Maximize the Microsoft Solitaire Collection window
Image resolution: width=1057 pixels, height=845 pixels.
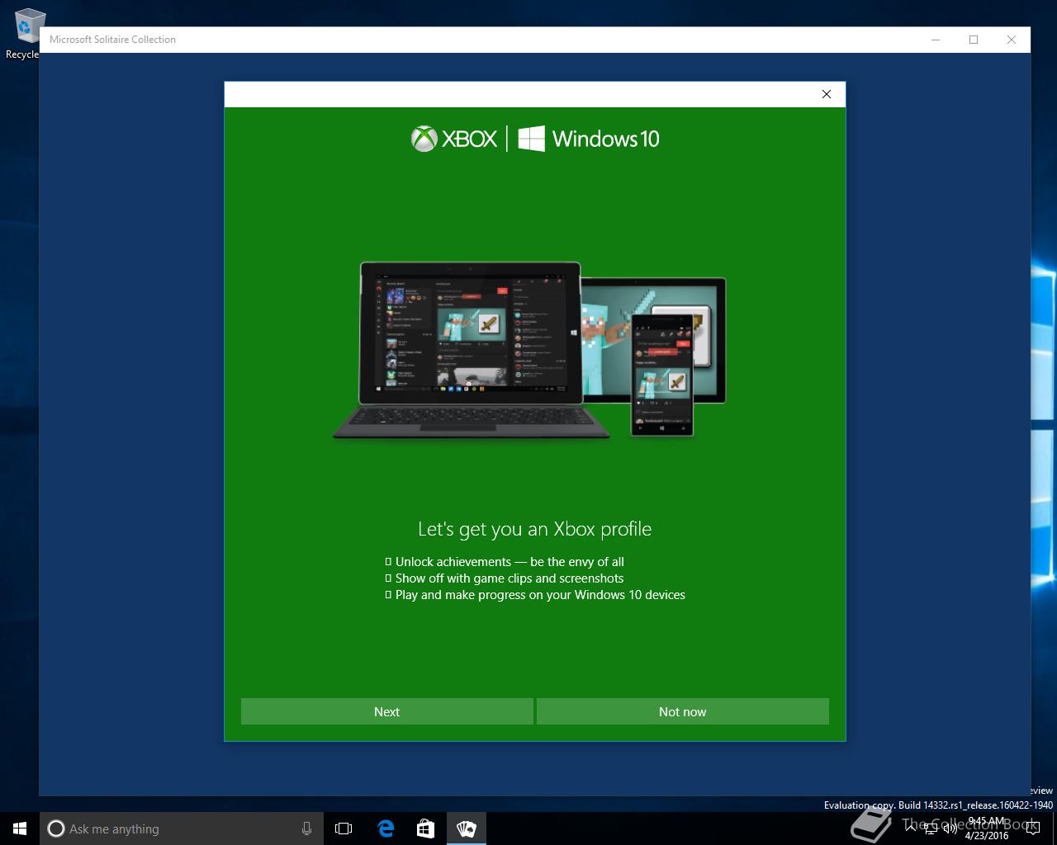click(x=974, y=40)
